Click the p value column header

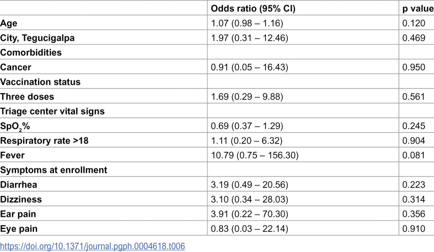click(x=418, y=9)
